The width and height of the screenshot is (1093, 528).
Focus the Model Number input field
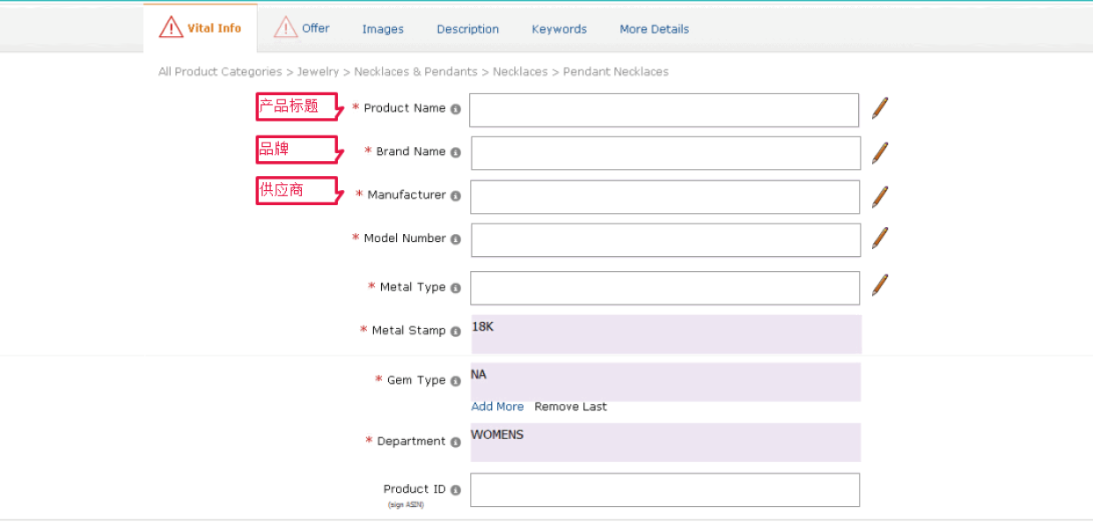point(666,240)
